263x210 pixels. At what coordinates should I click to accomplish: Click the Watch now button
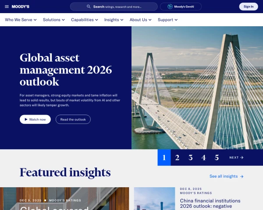[35, 119]
